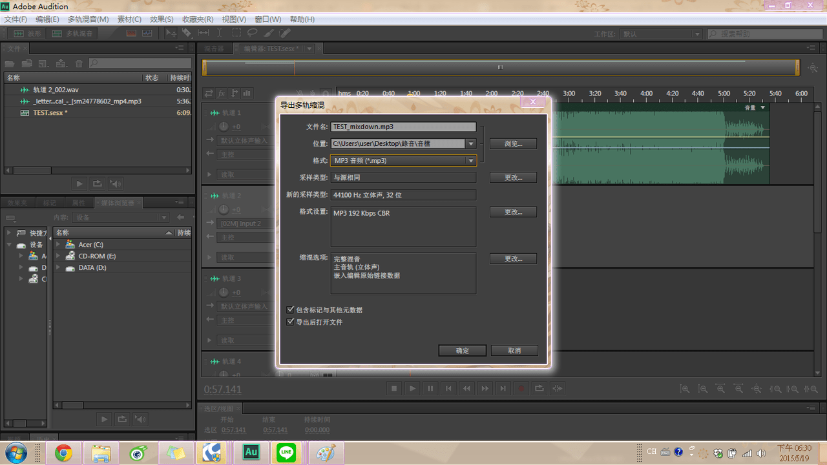827x465 pixels.
Task: Click the Open File folder icon in the Files panel
Action: (x=10, y=63)
